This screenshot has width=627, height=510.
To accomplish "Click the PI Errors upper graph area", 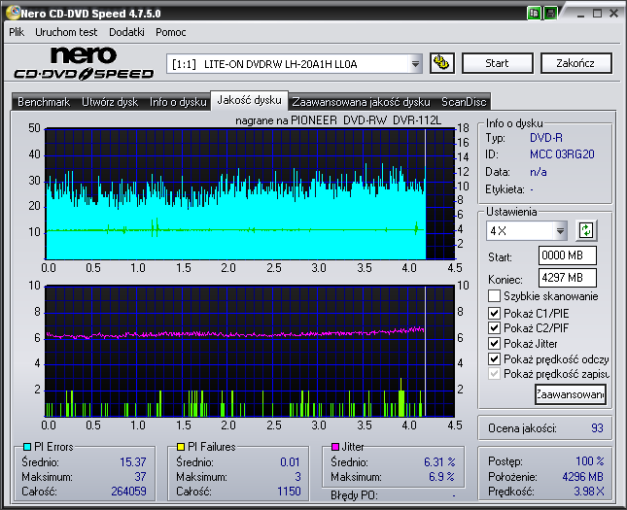I will (250, 194).
